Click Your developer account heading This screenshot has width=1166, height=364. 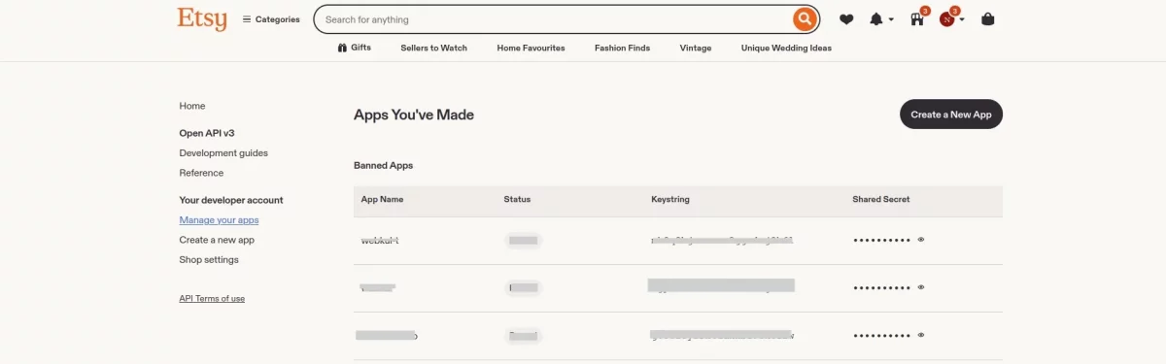(231, 200)
